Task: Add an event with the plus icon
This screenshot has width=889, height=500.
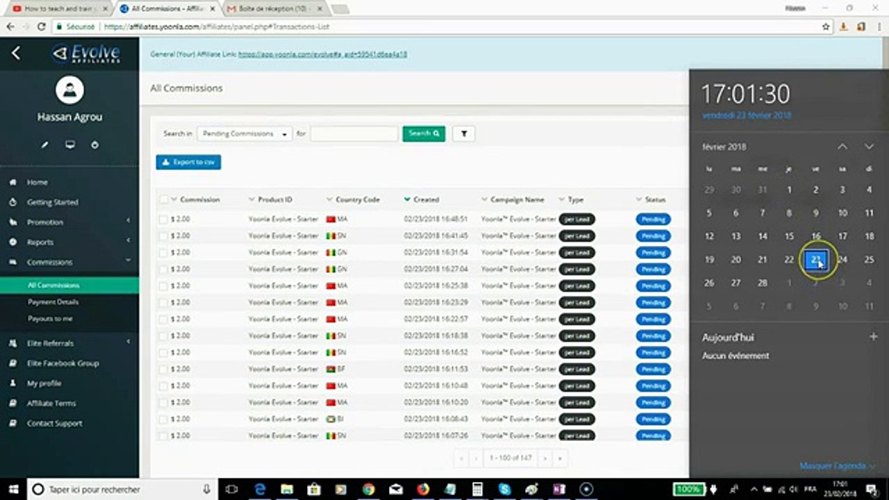Action: click(873, 337)
